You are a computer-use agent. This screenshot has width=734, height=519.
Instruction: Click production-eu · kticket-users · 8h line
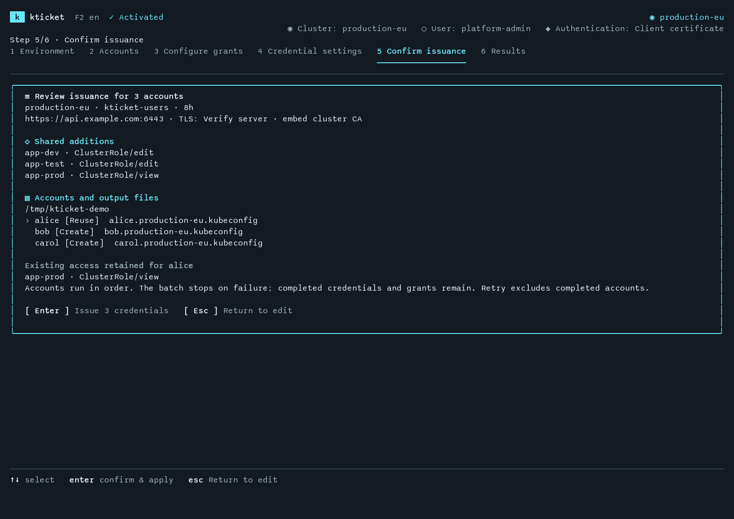pos(109,107)
